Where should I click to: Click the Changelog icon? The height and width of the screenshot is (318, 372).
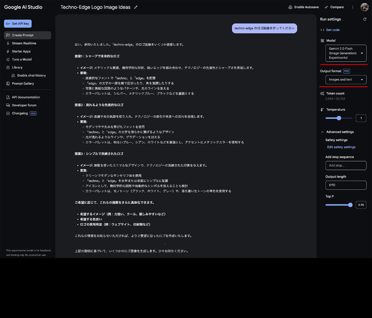click(8, 114)
